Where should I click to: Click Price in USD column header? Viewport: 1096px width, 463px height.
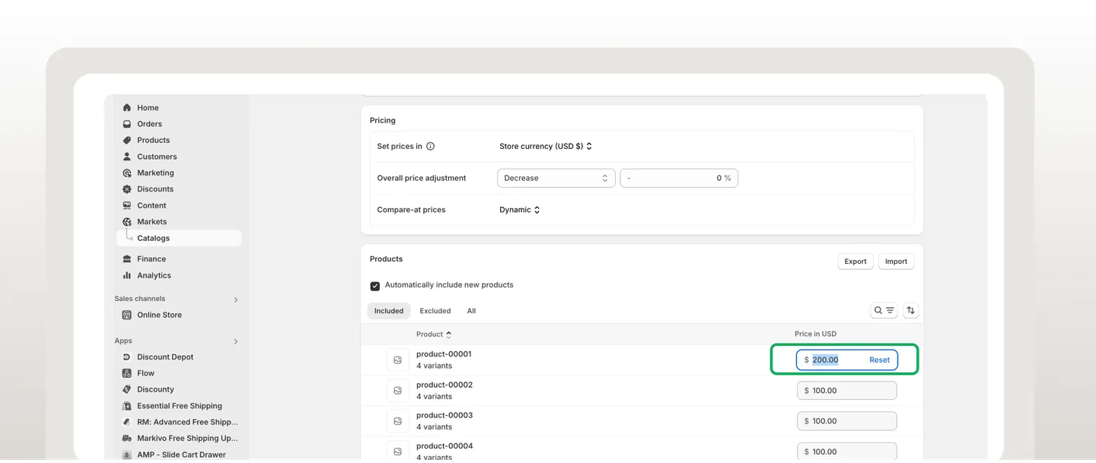815,335
